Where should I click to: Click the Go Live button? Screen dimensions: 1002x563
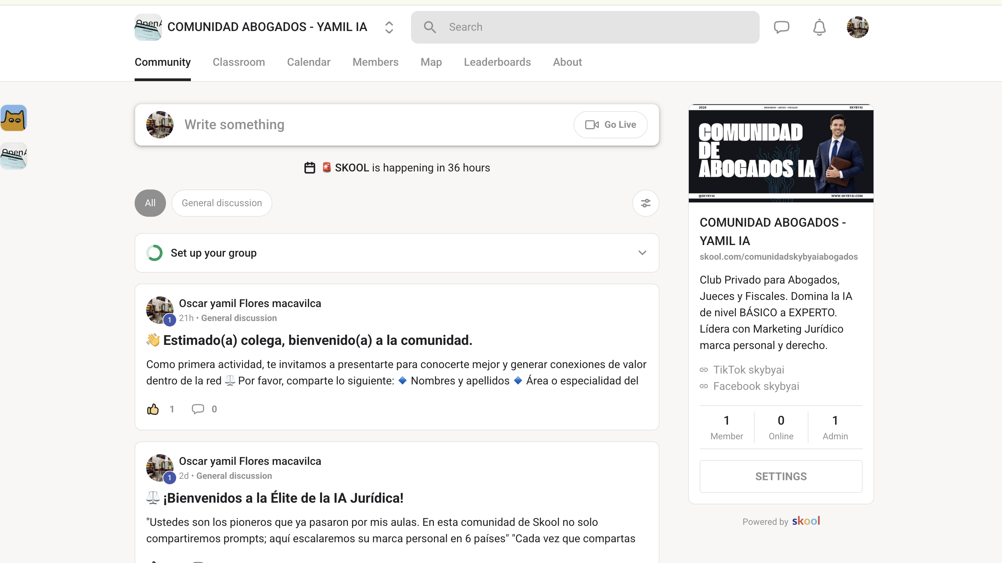(610, 124)
